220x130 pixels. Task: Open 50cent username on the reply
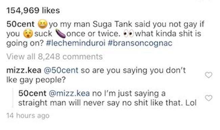click(x=32, y=93)
